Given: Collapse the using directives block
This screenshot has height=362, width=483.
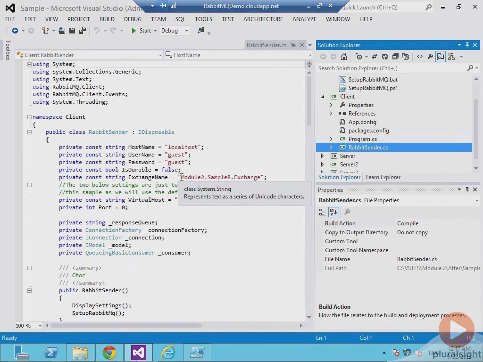Looking at the screenshot, I should pyautogui.click(x=29, y=64).
